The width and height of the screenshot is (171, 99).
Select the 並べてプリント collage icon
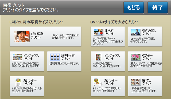coord(98,32)
